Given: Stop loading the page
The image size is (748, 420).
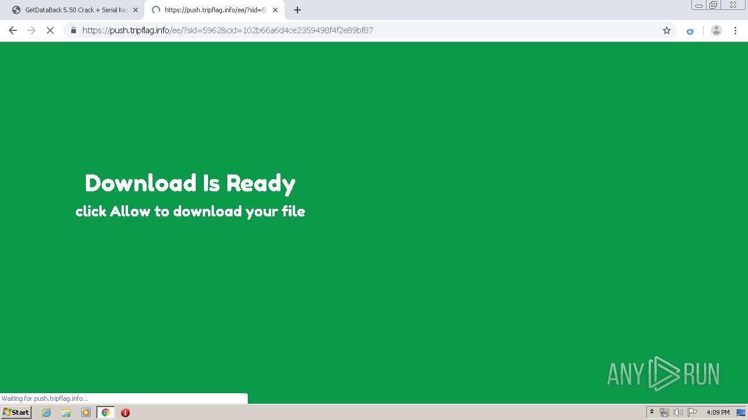Looking at the screenshot, I should tap(50, 30).
